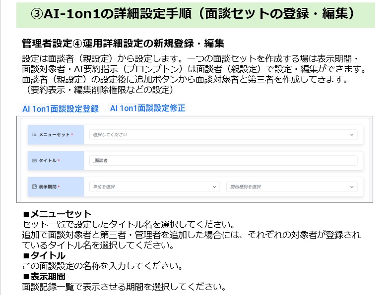Click the chevron arrow in 単位を選択 field
This screenshot has height=295, width=389.
214,187
